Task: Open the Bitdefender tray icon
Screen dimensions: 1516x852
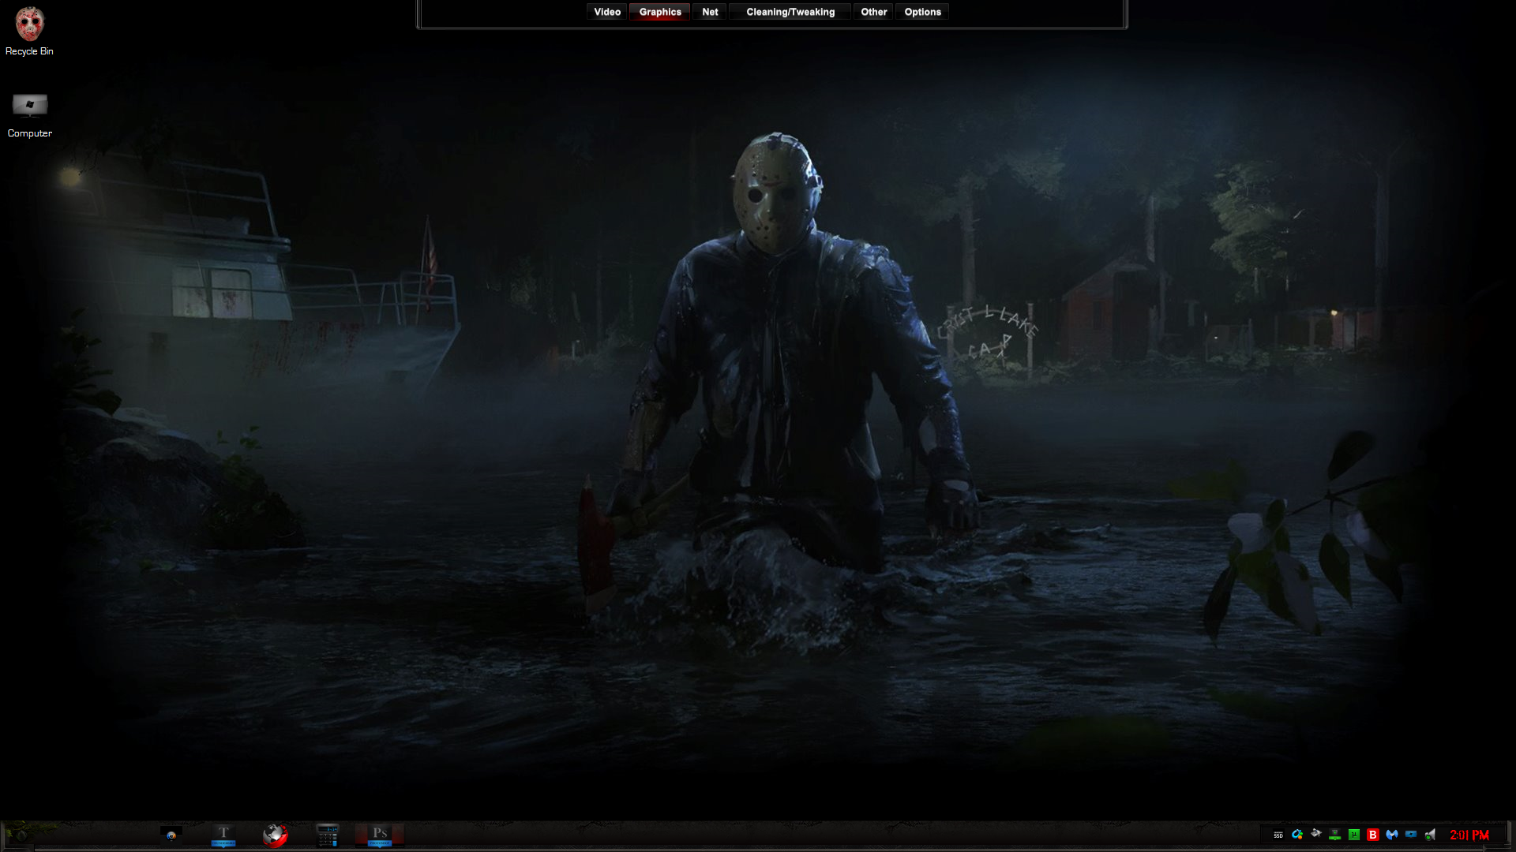Action: coord(1373,835)
